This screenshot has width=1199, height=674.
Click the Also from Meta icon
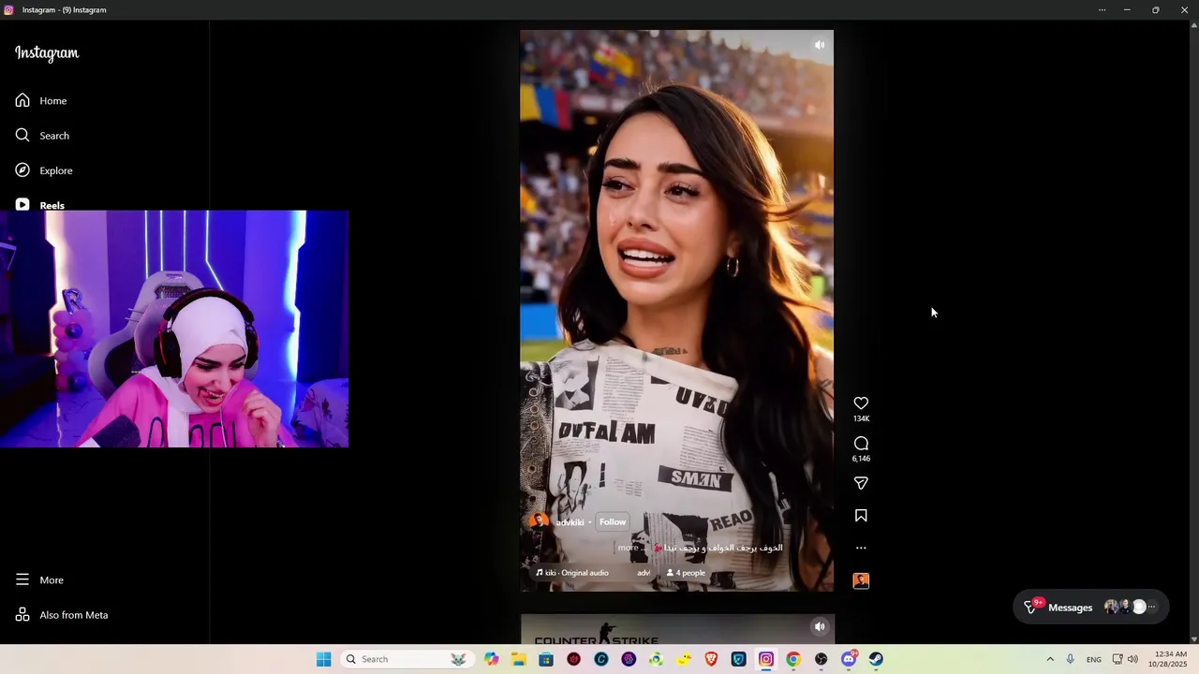pos(22,615)
